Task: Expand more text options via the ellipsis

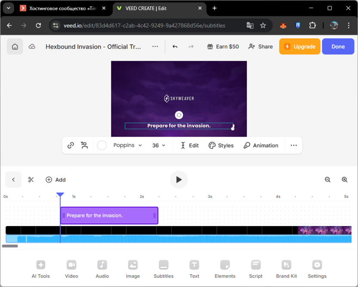Action: [x=293, y=145]
